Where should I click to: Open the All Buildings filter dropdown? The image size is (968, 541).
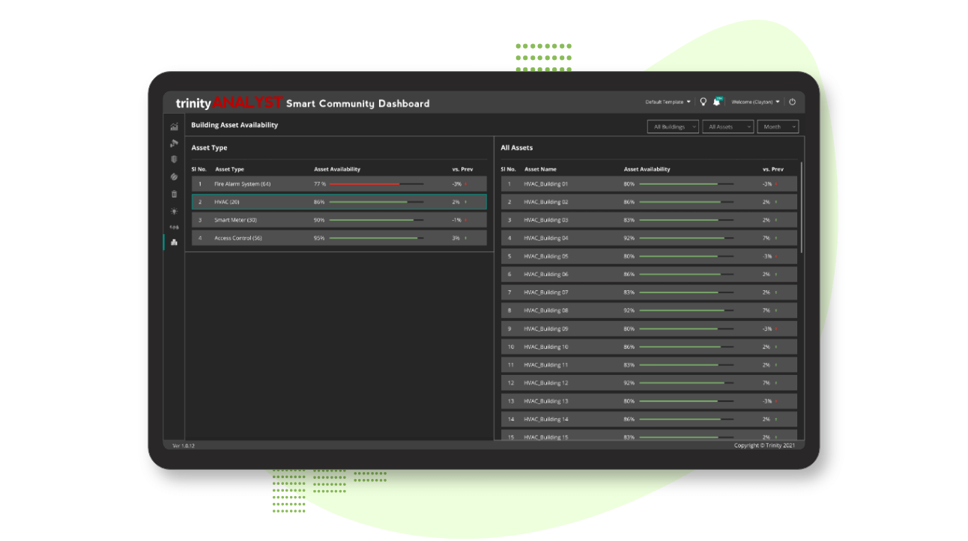coord(673,127)
